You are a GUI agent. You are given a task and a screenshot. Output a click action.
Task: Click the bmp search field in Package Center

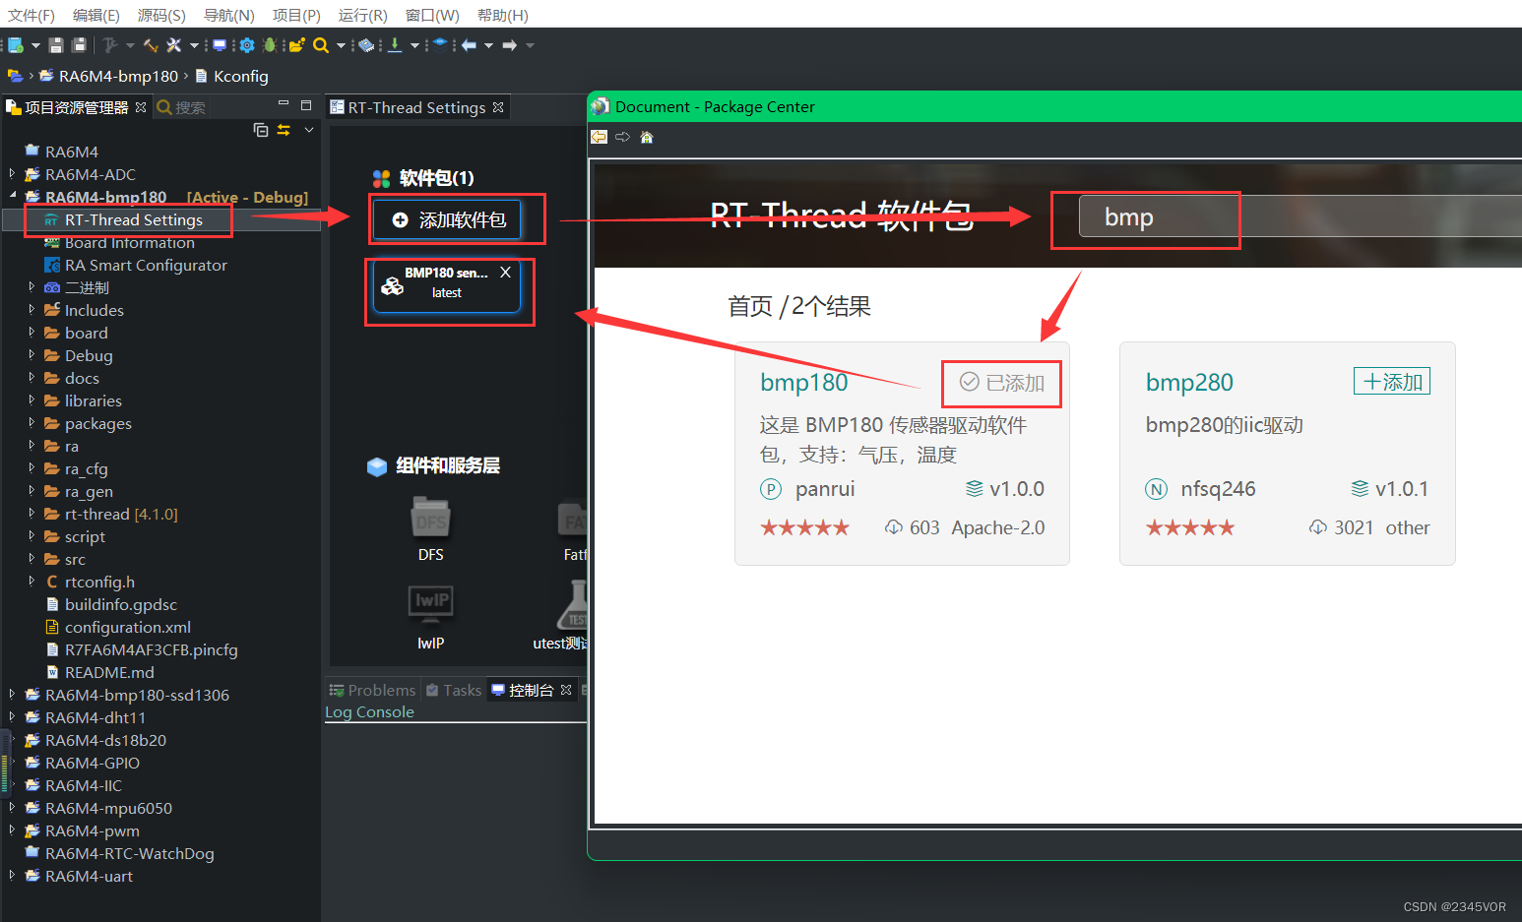1300,216
